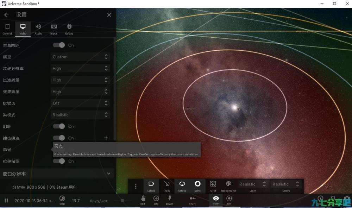Toggle Trails in the view toolbar
The width and height of the screenshot is (352, 208).
click(166, 186)
